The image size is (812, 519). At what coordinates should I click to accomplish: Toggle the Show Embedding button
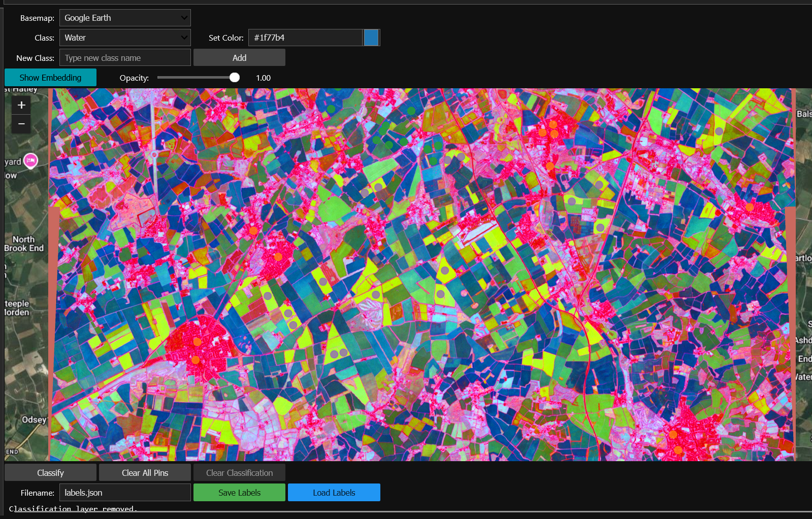tap(50, 78)
